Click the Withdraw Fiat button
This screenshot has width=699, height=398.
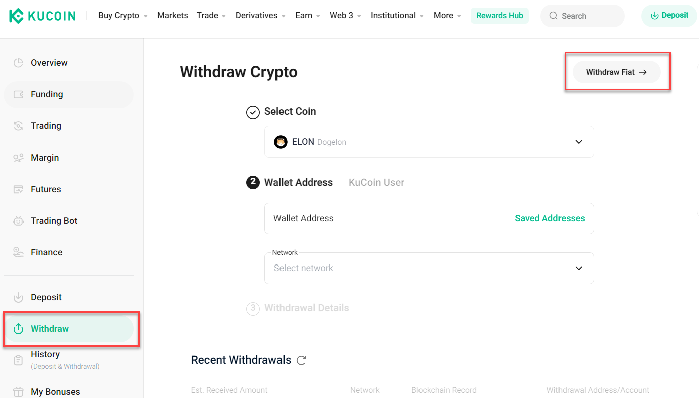(617, 72)
